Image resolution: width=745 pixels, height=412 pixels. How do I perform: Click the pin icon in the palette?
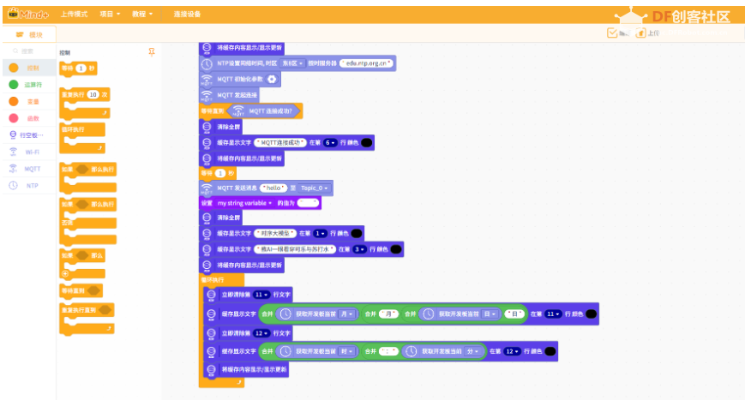pyautogui.click(x=152, y=51)
